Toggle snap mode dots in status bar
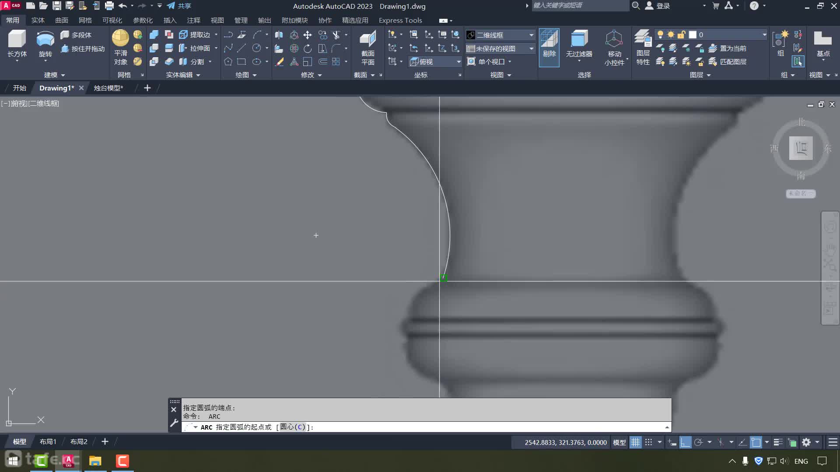 pyautogui.click(x=649, y=442)
